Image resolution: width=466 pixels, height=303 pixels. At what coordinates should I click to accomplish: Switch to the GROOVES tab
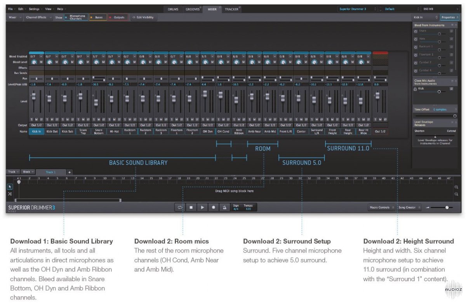coord(193,9)
